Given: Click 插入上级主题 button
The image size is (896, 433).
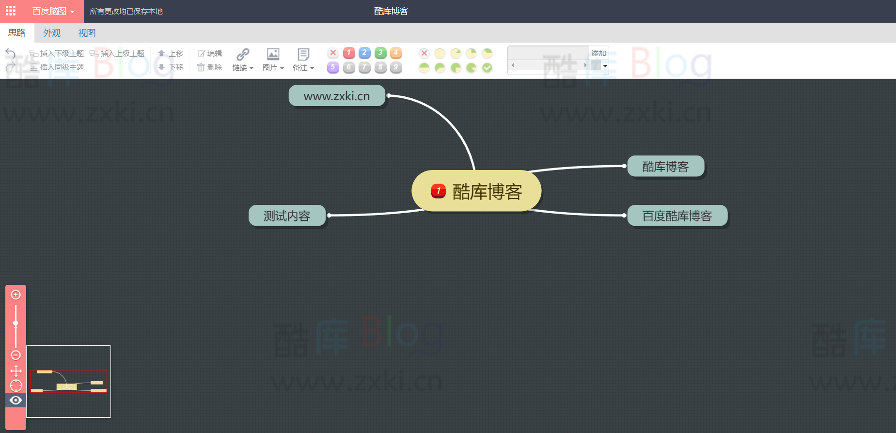Looking at the screenshot, I should tap(117, 53).
